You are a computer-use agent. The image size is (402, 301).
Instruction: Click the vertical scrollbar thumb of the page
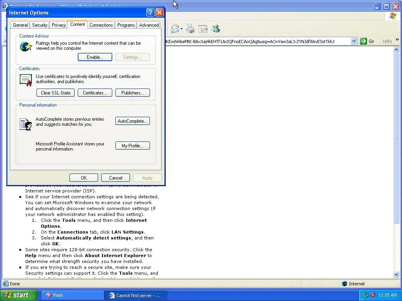tap(397, 138)
